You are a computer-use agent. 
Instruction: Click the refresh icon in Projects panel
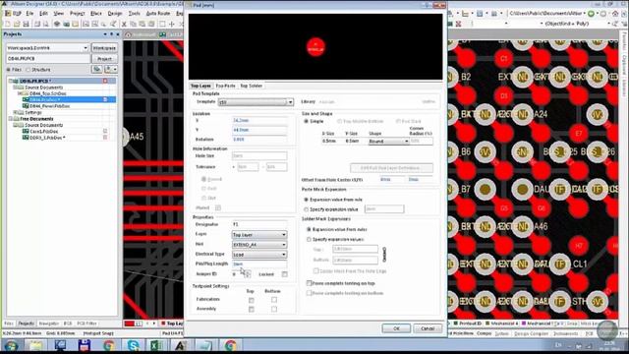[96, 70]
